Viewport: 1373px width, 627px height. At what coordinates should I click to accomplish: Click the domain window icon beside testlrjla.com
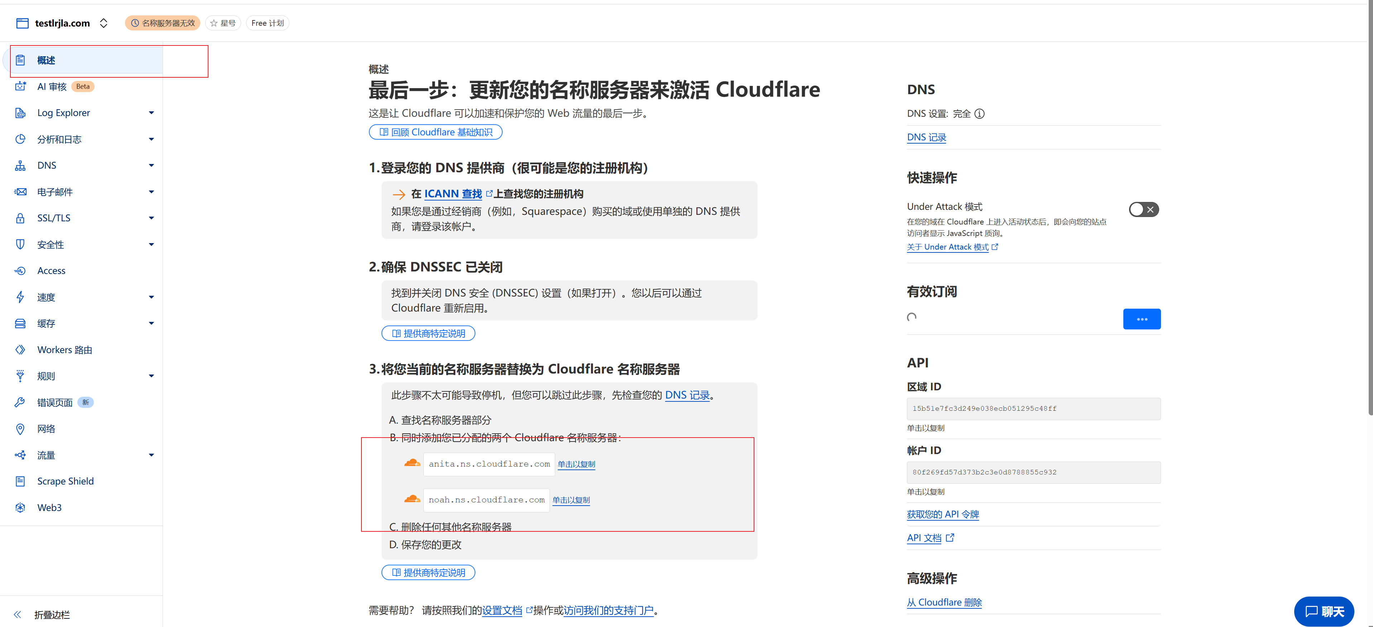tap(22, 23)
